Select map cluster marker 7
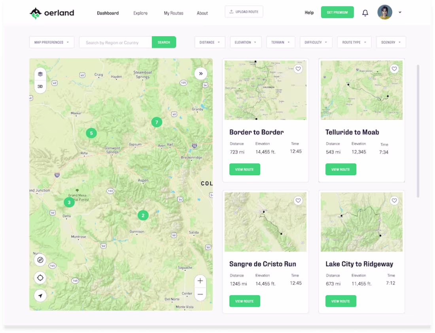Screen dimensions: 435x333 click(x=157, y=122)
